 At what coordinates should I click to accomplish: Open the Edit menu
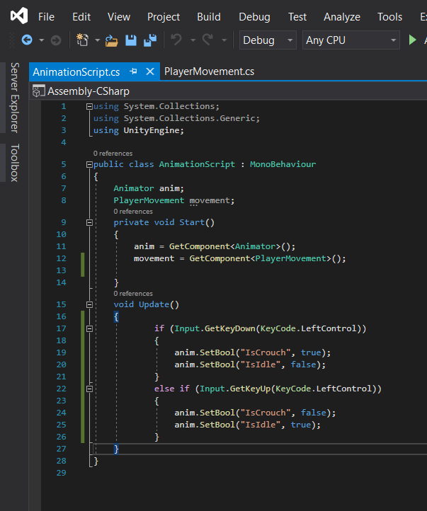click(81, 16)
